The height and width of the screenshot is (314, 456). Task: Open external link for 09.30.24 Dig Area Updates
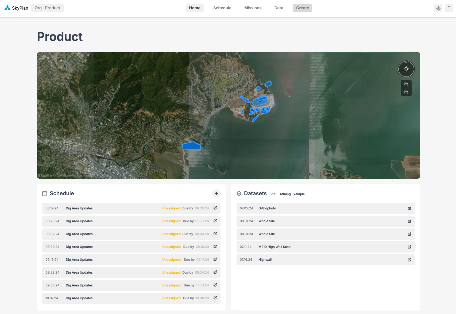[215, 285]
